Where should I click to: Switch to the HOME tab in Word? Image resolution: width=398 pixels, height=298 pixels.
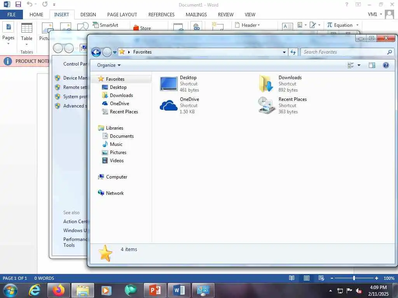36,14
